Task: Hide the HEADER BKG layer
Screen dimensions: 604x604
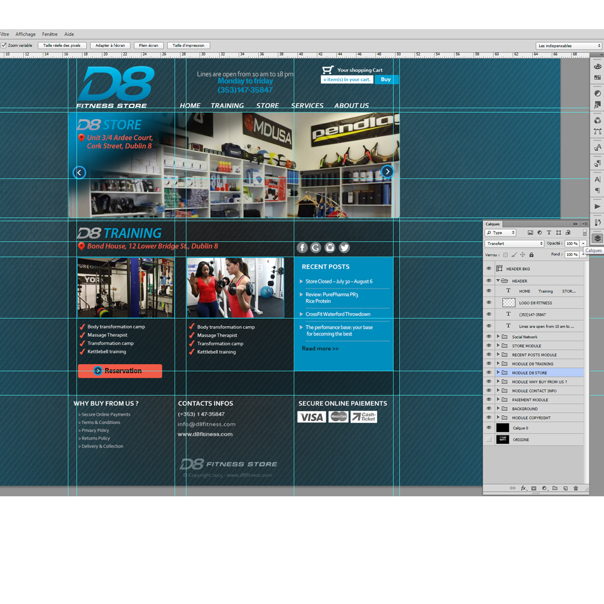Action: click(x=489, y=269)
